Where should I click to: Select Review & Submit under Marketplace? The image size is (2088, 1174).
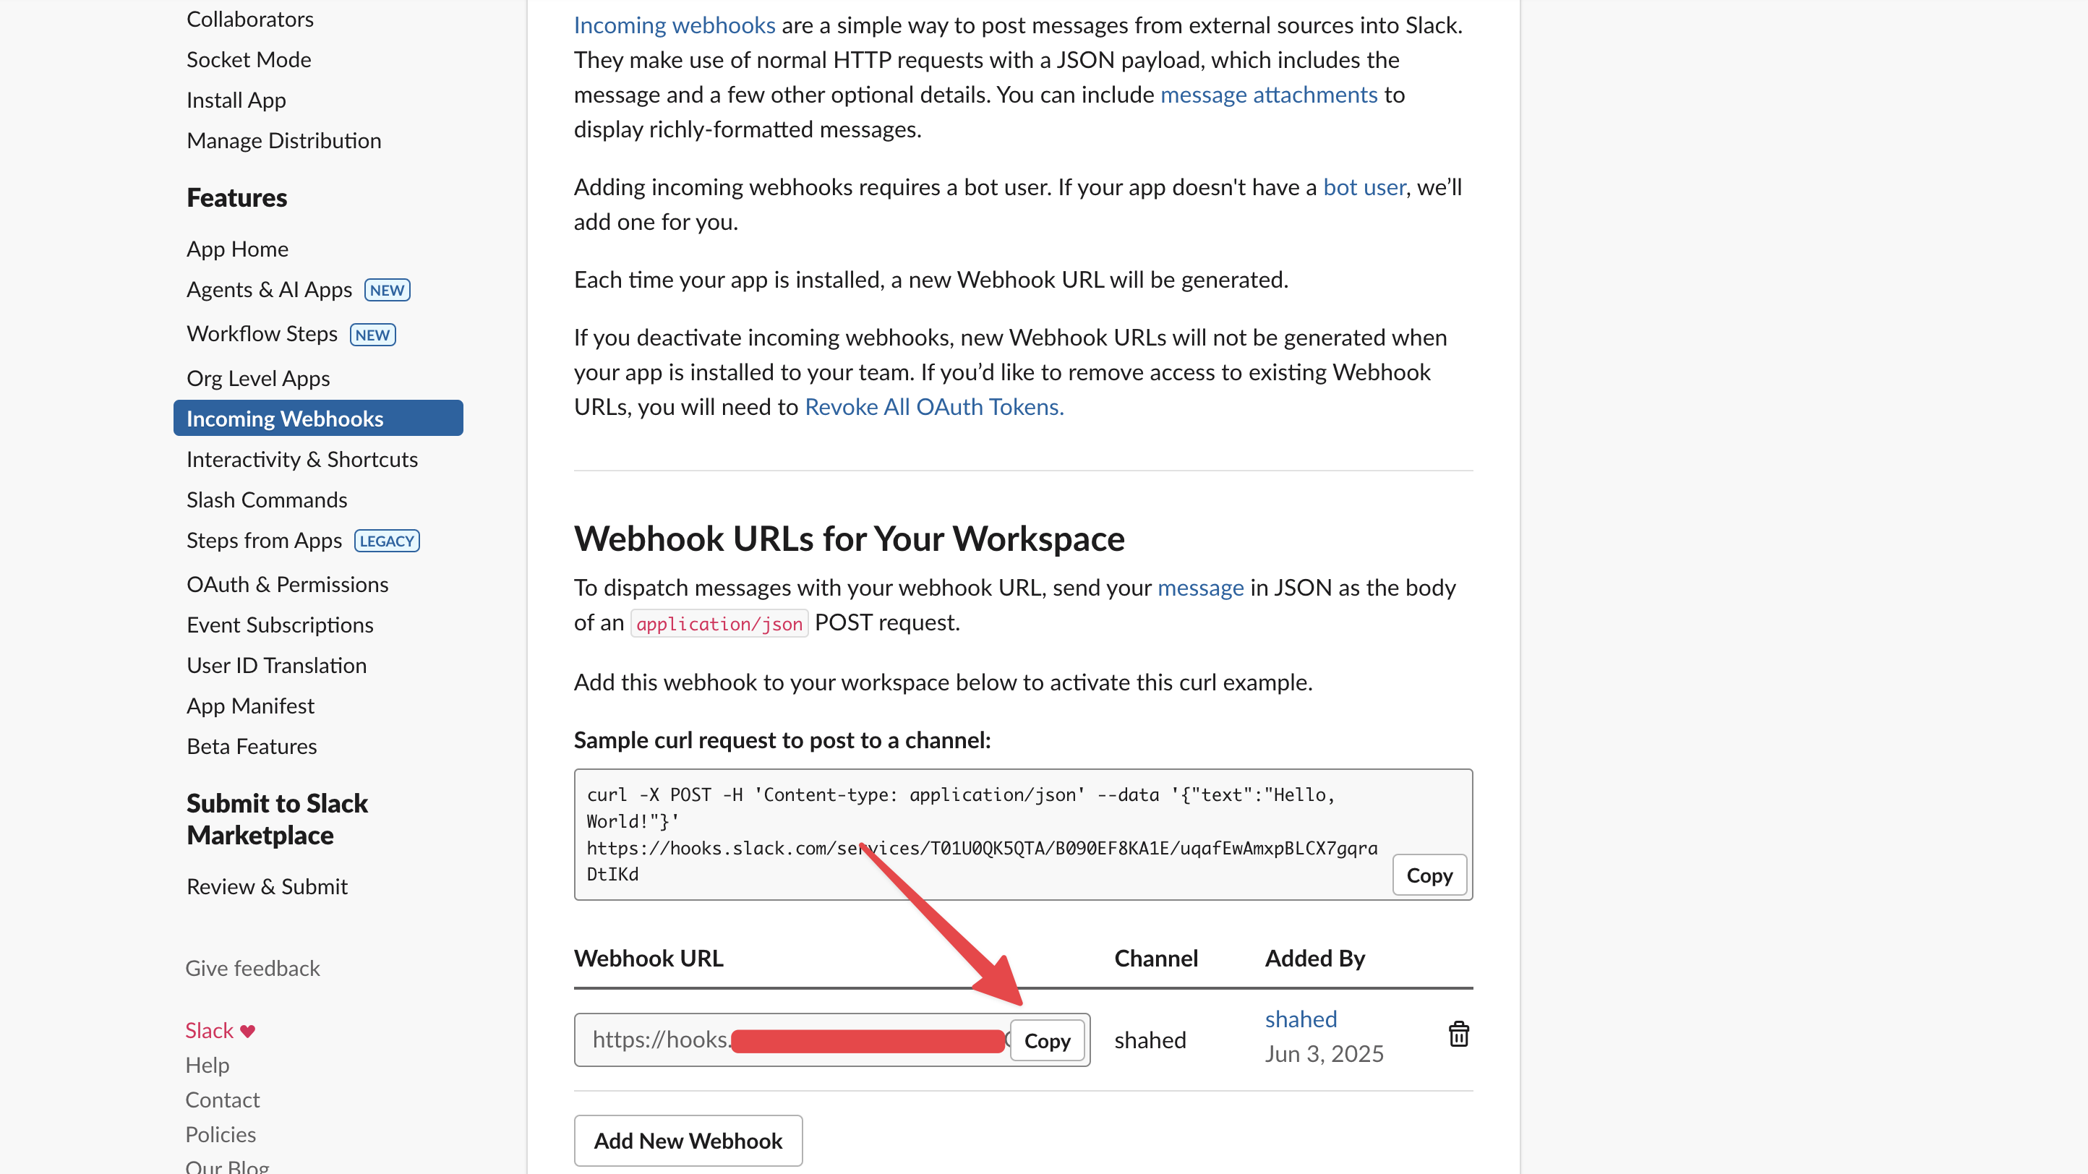pyautogui.click(x=267, y=886)
